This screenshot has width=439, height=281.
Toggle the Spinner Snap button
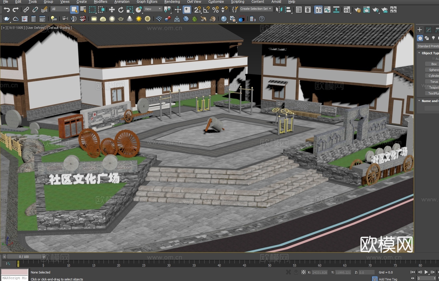point(224,10)
